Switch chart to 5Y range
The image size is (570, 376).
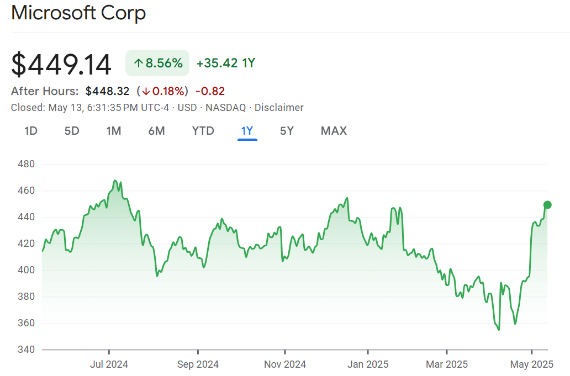click(x=287, y=131)
